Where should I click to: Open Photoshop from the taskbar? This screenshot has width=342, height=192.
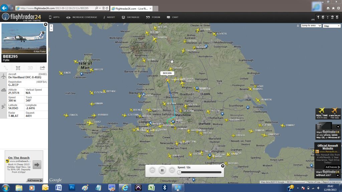[x=72, y=187]
